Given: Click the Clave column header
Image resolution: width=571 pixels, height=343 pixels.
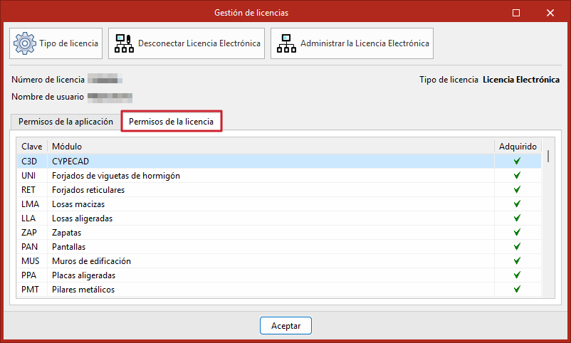Looking at the screenshot, I should click(31, 147).
